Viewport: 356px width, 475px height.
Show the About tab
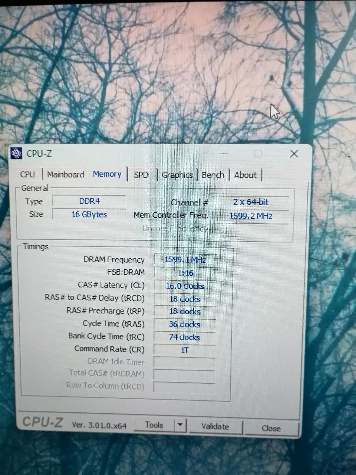point(245,175)
